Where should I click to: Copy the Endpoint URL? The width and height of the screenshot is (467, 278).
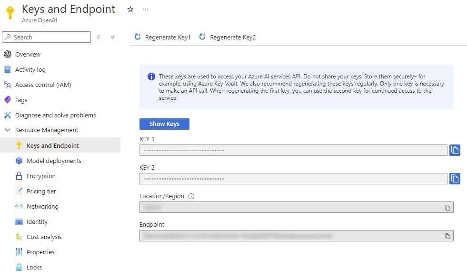pyautogui.click(x=447, y=236)
